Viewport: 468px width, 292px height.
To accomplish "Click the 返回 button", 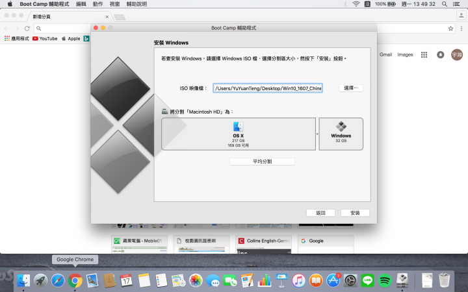I will coord(320,213).
